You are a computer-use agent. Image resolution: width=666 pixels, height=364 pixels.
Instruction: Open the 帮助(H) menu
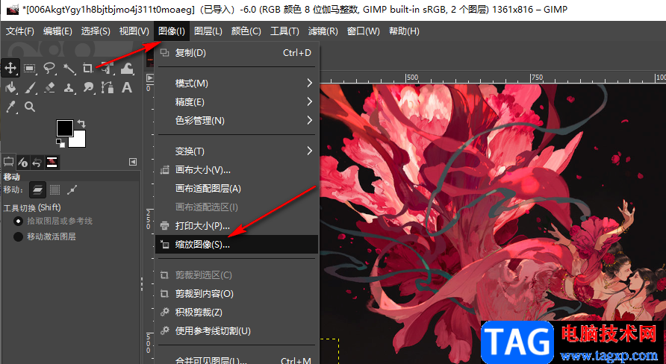coord(404,31)
